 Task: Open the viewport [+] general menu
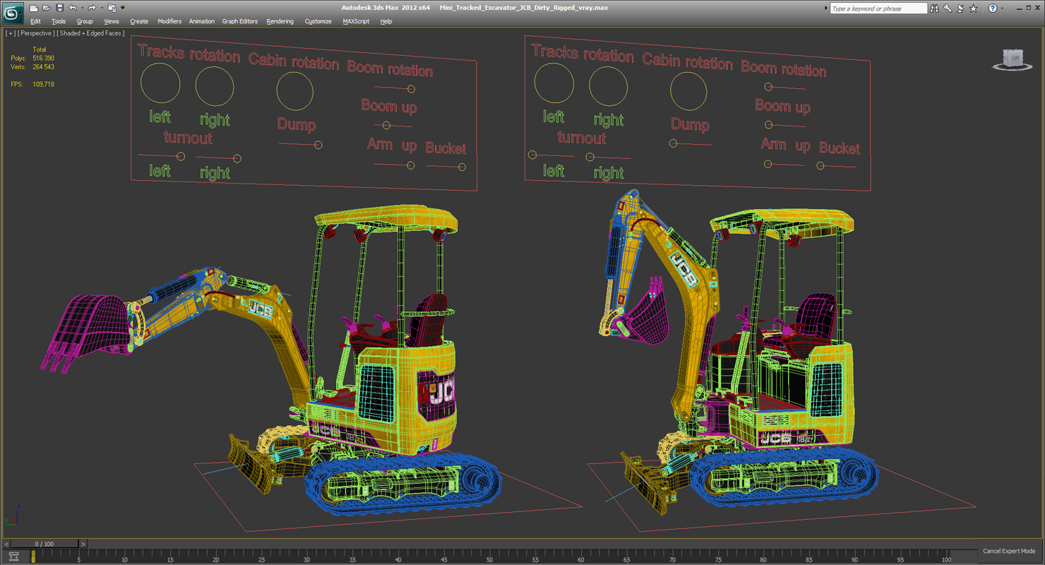tap(10, 33)
